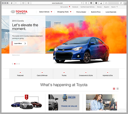Click the red dollar price tag icon
This screenshot has width=128, height=114.
[26, 97]
